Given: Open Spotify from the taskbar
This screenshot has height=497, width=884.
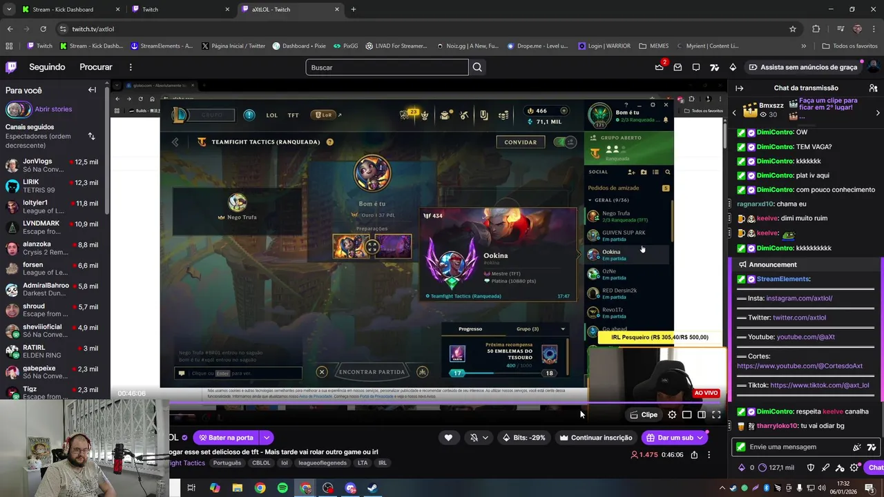Looking at the screenshot, I should pos(282,488).
